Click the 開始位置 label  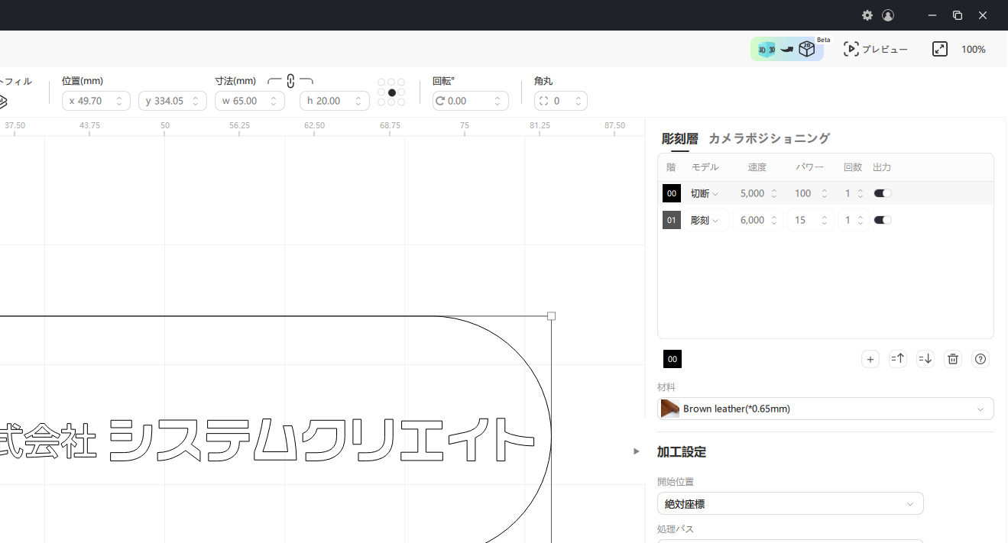[676, 482]
